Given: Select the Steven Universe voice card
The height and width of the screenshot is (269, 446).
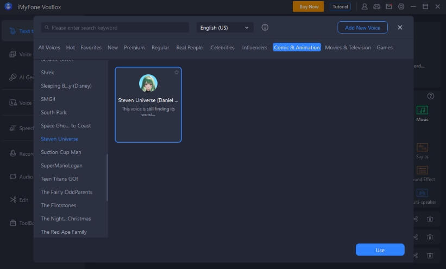Looking at the screenshot, I should pos(148,105).
